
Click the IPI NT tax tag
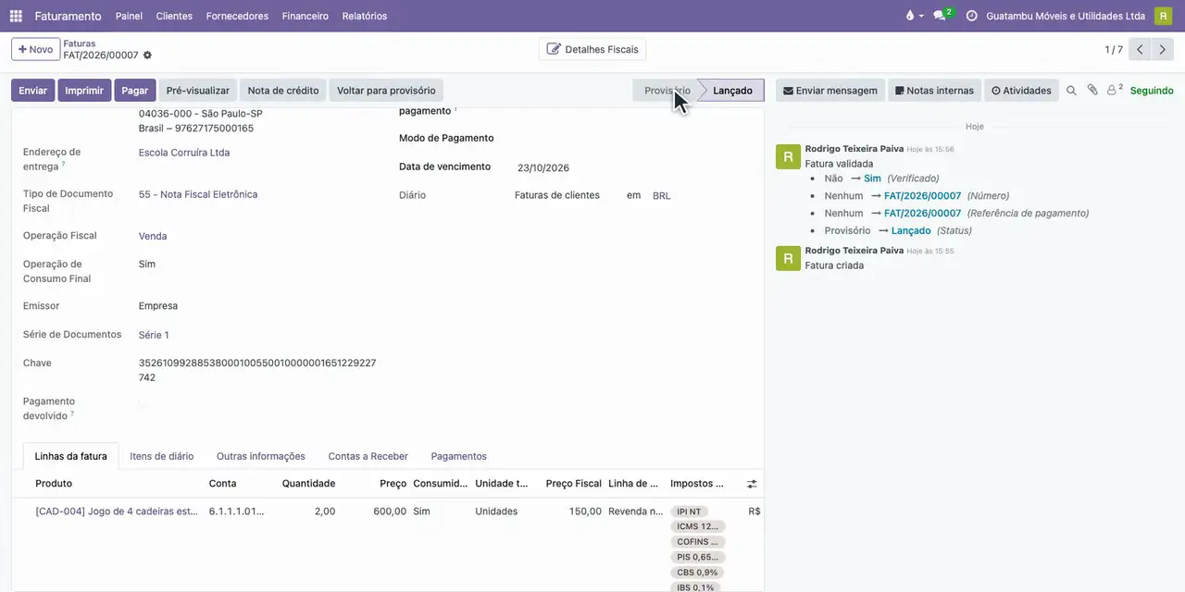tap(689, 512)
